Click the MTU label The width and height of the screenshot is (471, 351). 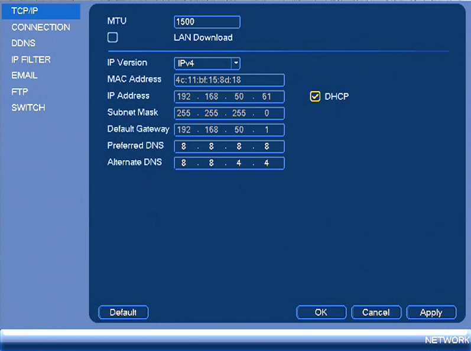(x=117, y=21)
